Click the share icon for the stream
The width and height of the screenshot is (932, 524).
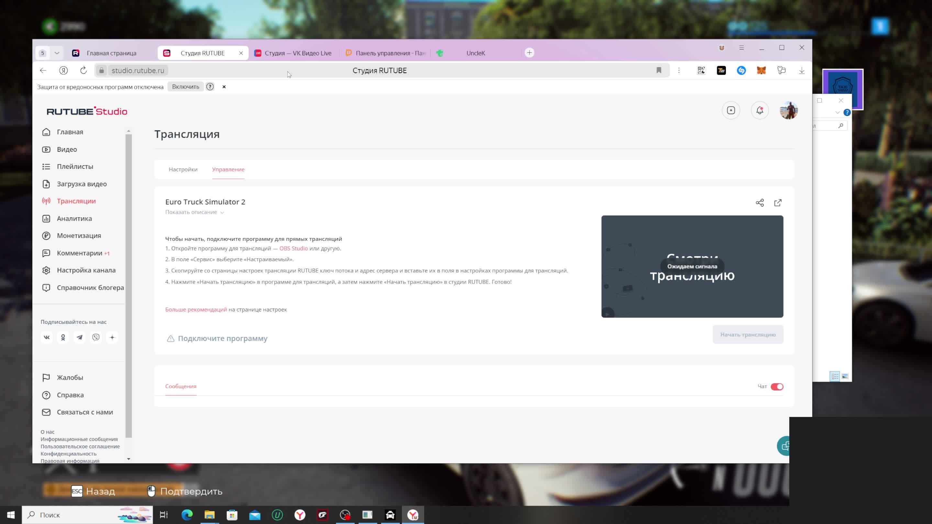(760, 202)
